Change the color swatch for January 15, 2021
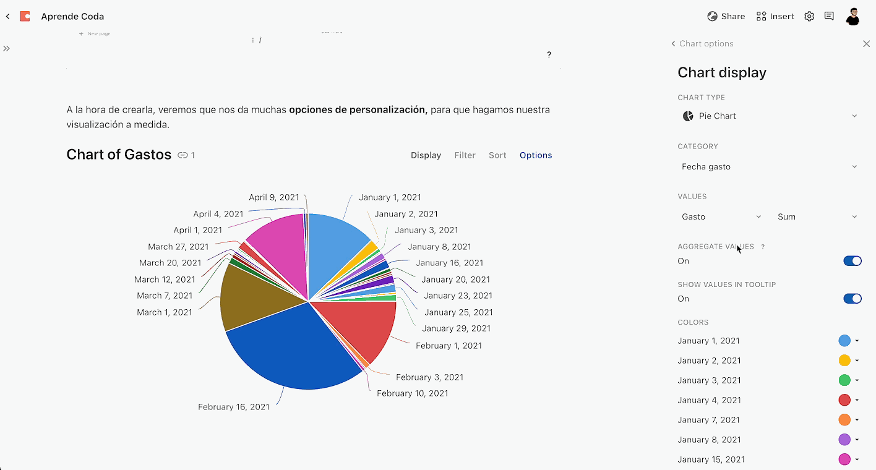876x470 pixels. [x=844, y=459]
